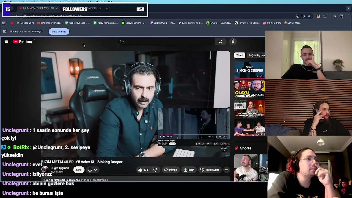Open Kick, Twitch, YouTube bookmark
Image resolution: width=352 pixels, height=198 pixels.
pos(191,23)
